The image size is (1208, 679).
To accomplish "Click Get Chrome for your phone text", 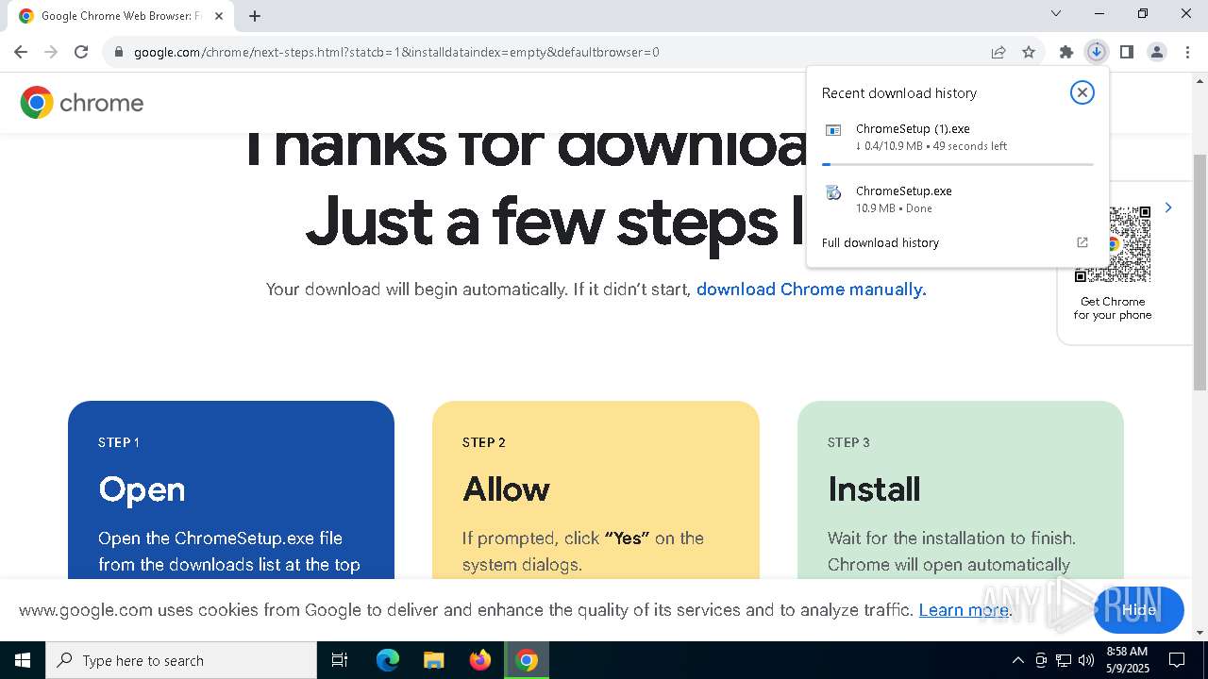I will pyautogui.click(x=1113, y=308).
